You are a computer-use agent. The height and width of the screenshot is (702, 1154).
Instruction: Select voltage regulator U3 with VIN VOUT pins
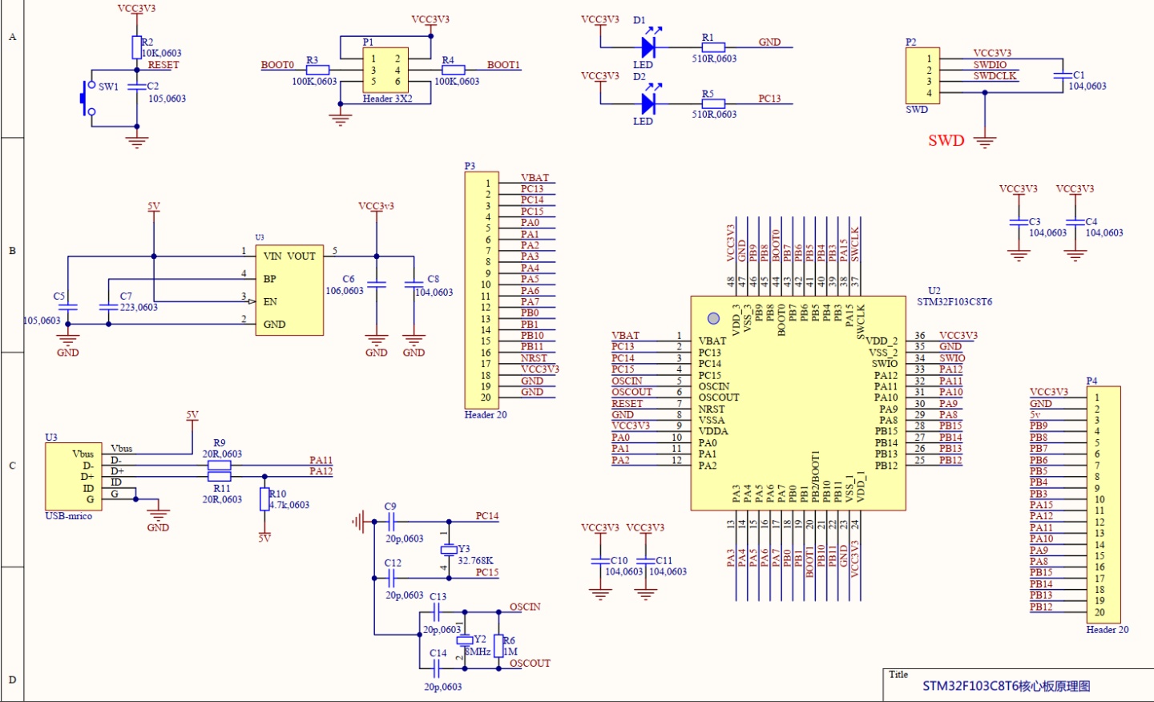point(290,288)
